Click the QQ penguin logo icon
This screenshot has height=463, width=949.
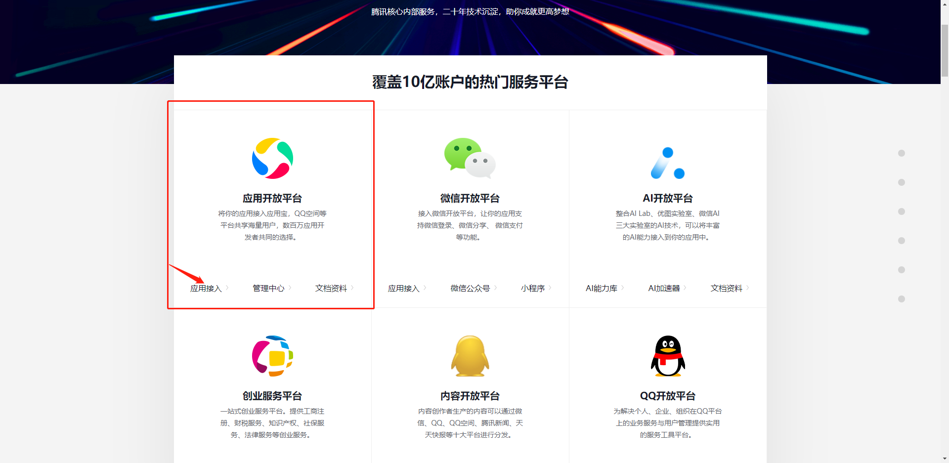point(668,356)
